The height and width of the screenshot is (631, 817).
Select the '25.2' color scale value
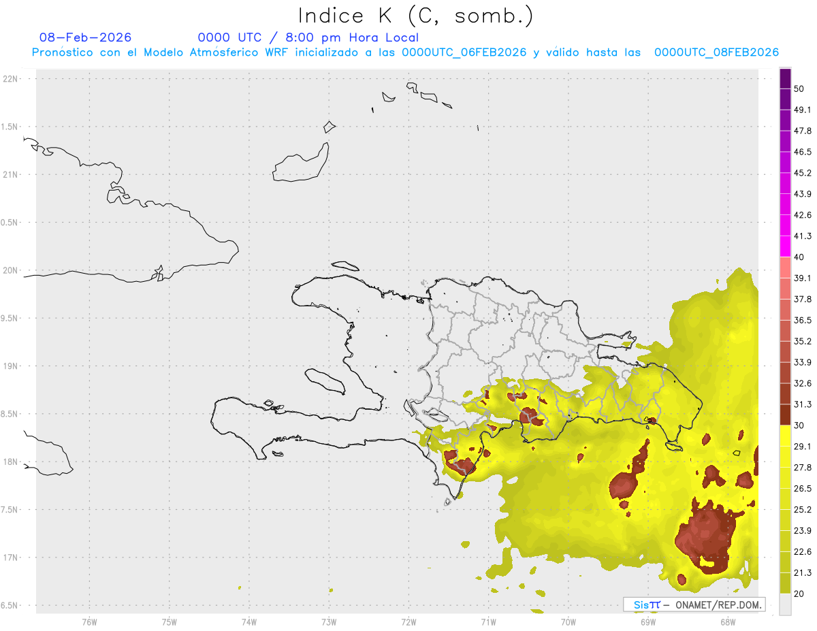pos(803,510)
